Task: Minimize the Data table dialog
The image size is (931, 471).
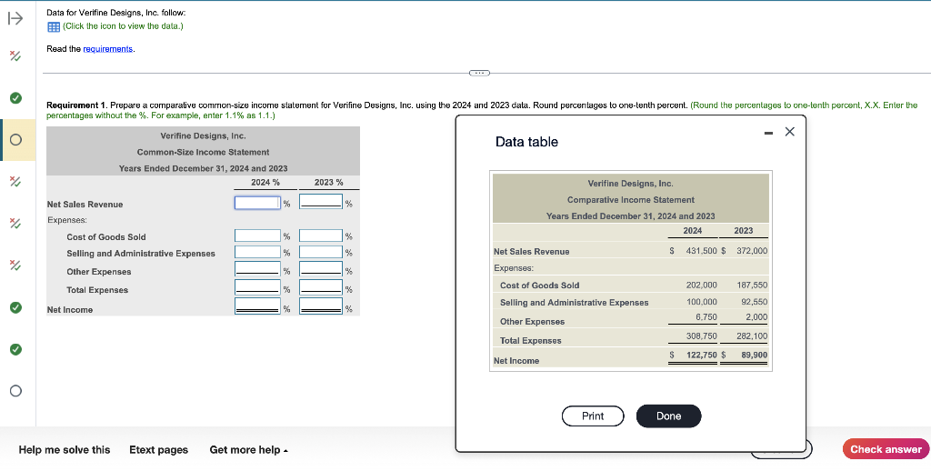Action: (769, 133)
